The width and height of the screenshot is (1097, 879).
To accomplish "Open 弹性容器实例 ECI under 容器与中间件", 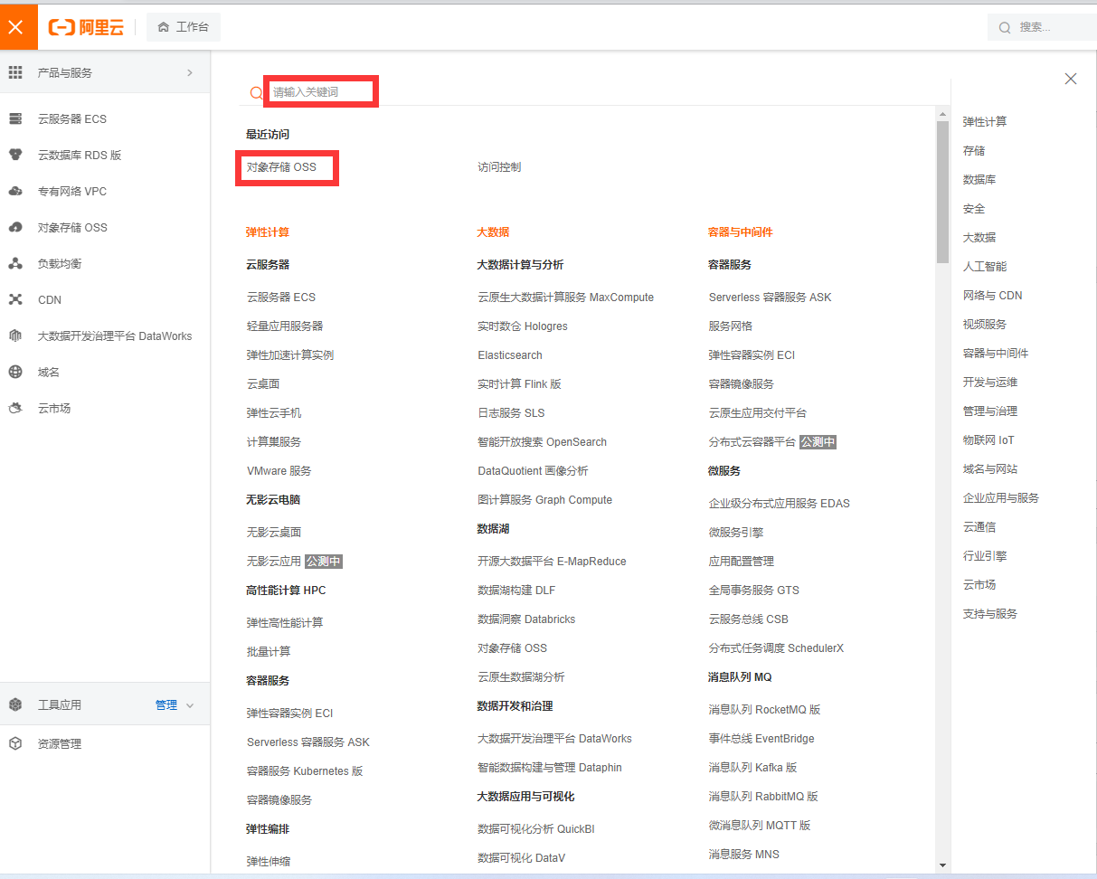I will [752, 354].
